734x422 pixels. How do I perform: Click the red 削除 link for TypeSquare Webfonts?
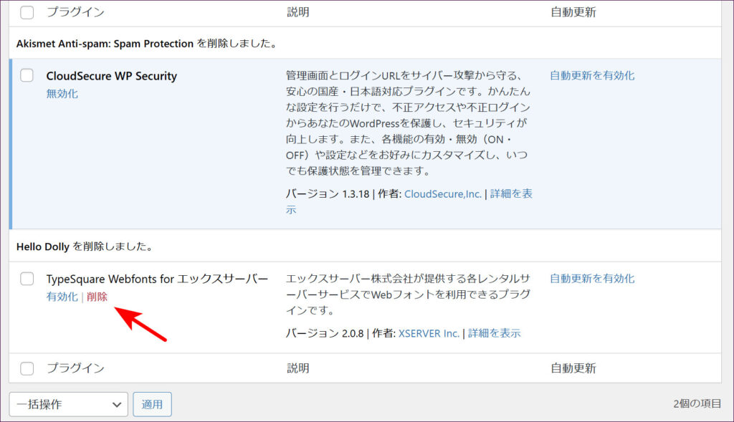97,297
